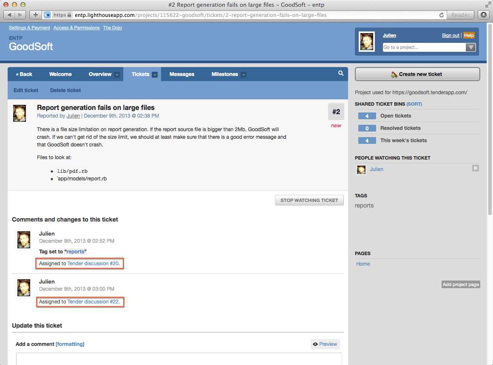Click Julien's avatar on the 02:52 PM comment
Screen dimensions: 493x365
point(23,240)
